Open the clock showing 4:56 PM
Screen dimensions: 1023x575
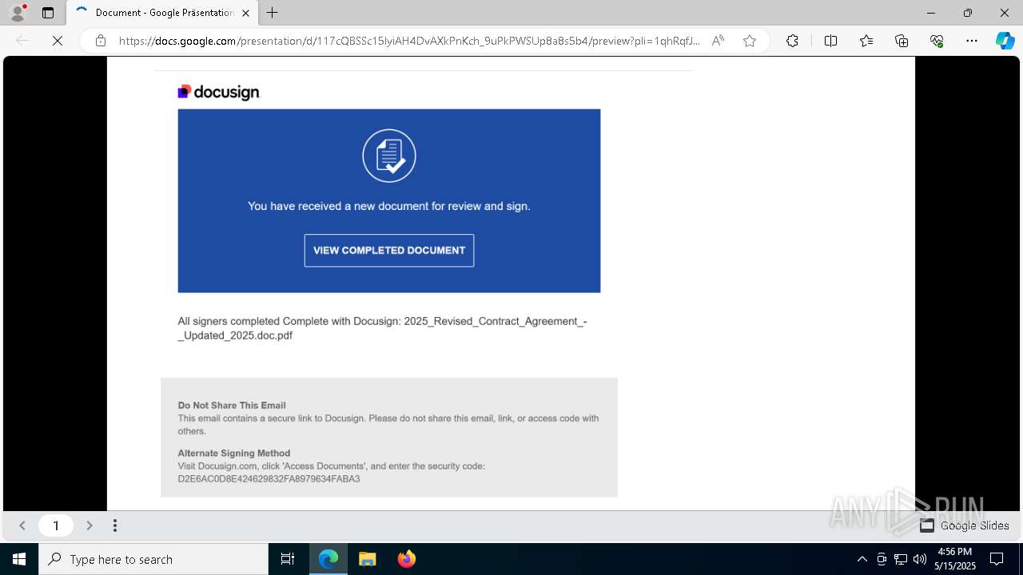[956, 559]
